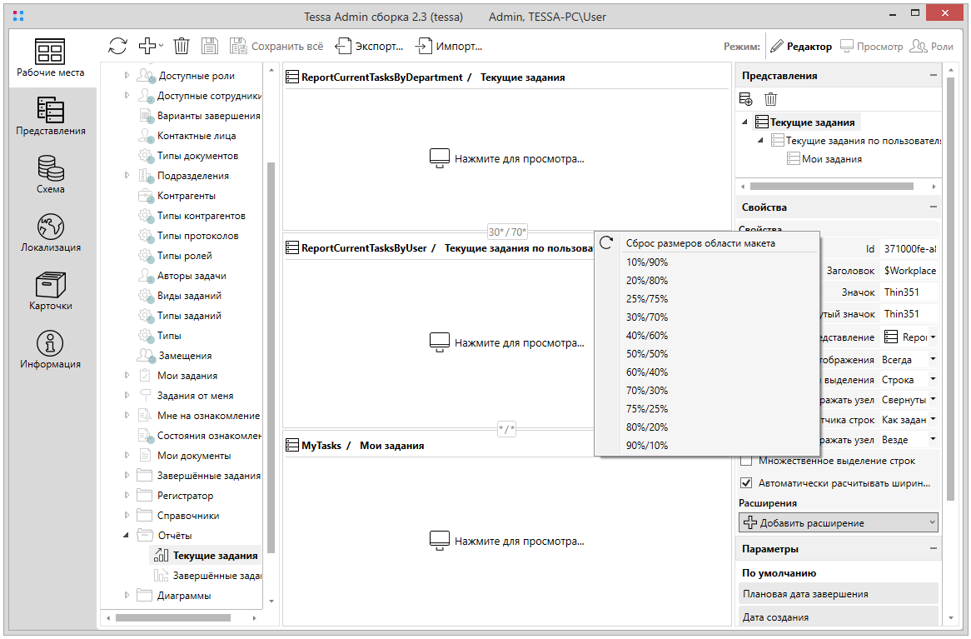
Task: Collapse the Параметры panel with minus button
Action: (x=934, y=548)
